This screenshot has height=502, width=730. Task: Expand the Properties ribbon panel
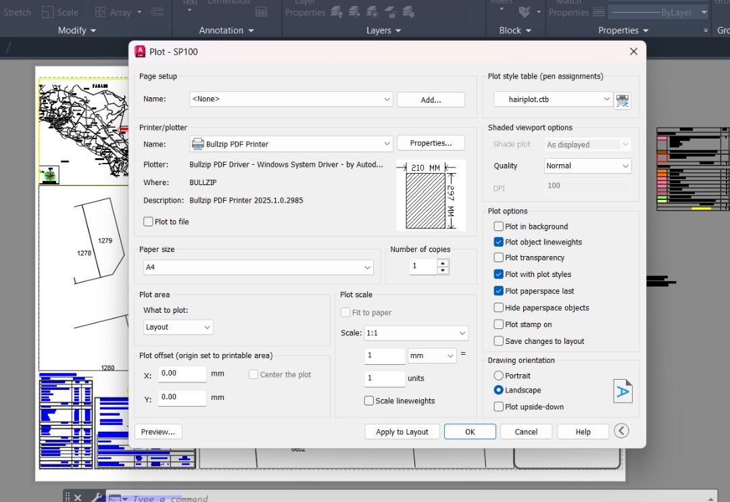click(623, 30)
